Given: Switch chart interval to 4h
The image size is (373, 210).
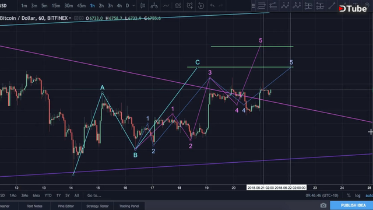Looking at the screenshot, I should tap(119, 5).
